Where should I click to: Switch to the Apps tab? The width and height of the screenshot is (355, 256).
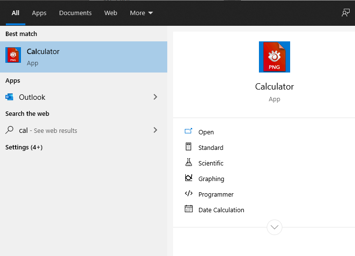pos(39,13)
